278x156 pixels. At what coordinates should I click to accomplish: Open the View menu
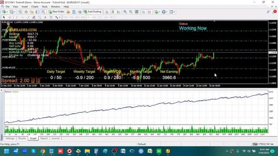click(x=16, y=6)
